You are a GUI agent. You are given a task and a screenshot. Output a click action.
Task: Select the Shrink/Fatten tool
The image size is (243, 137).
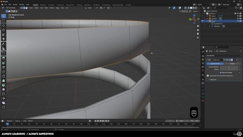3,98
